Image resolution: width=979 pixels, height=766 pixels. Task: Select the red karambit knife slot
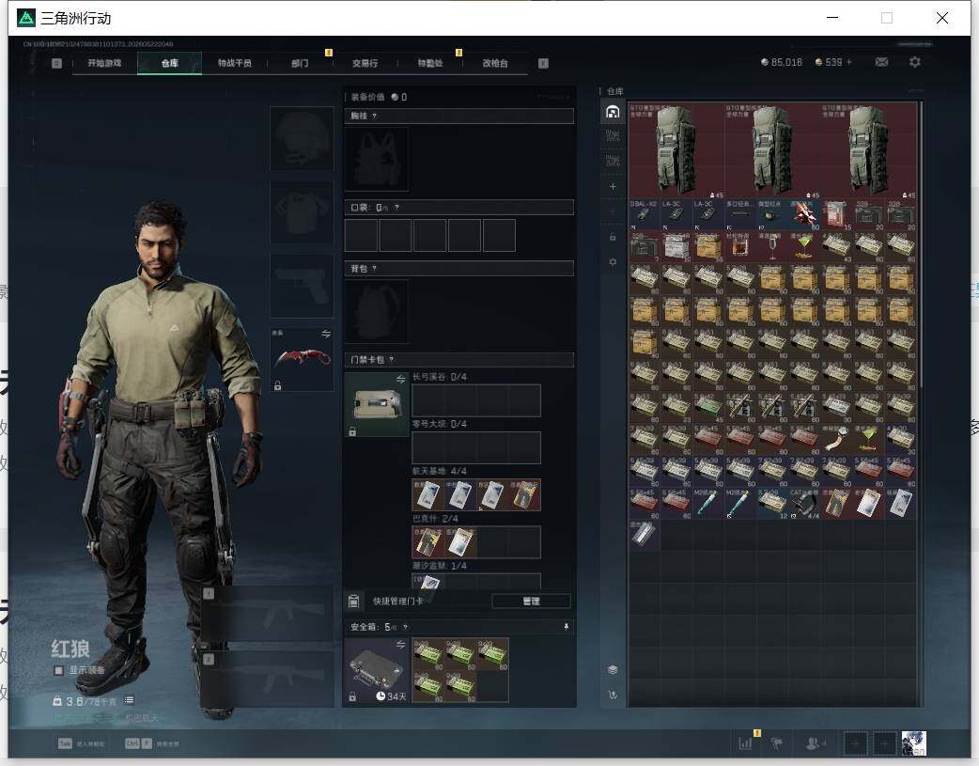(x=302, y=360)
